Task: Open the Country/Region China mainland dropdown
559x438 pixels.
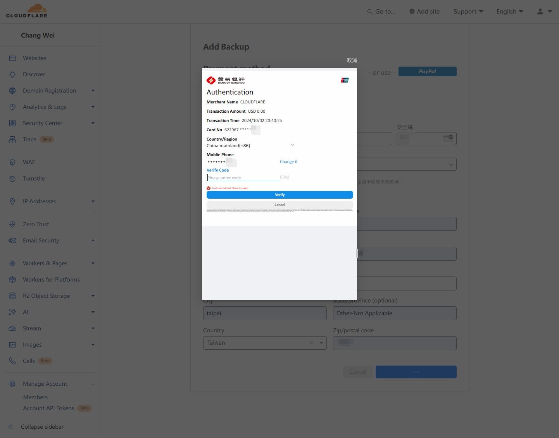Action: point(250,146)
